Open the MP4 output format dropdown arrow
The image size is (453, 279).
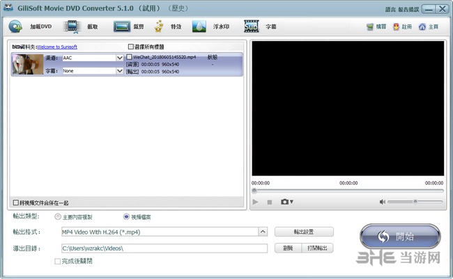tap(263, 232)
